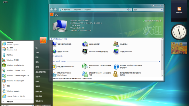Click 传输文件和设置 icon in Welcome Center
Viewport: 189px width, 106px height.
coord(85,44)
